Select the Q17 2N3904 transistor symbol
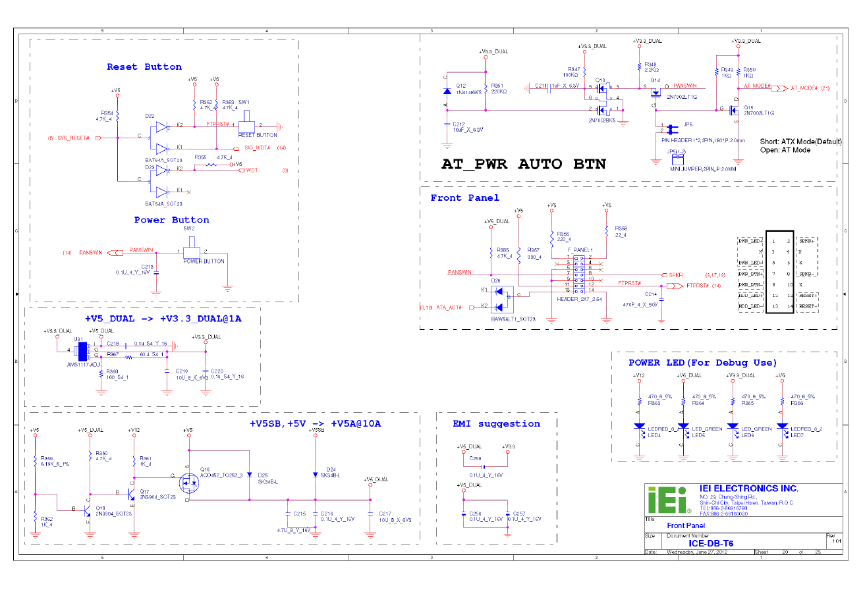 pyautogui.click(x=132, y=494)
